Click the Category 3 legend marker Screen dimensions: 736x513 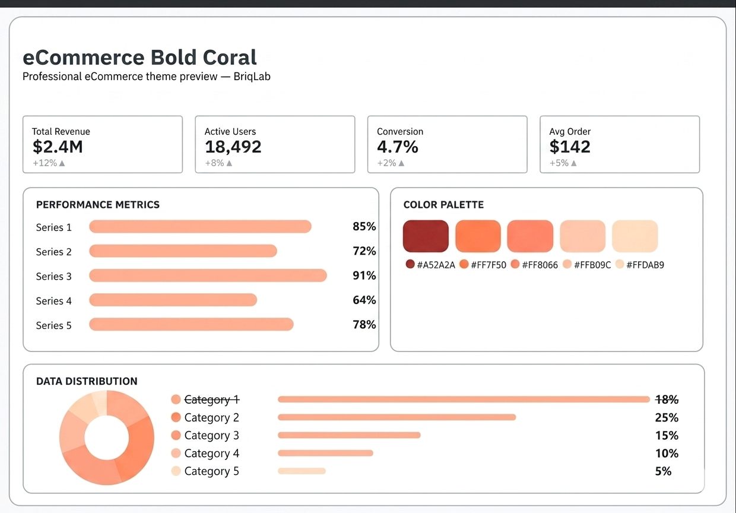click(176, 435)
